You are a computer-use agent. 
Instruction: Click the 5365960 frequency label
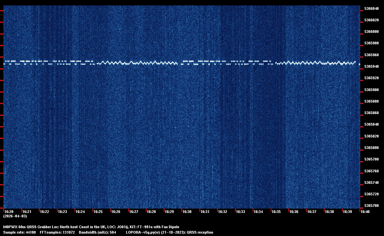pyautogui.click(x=371, y=55)
